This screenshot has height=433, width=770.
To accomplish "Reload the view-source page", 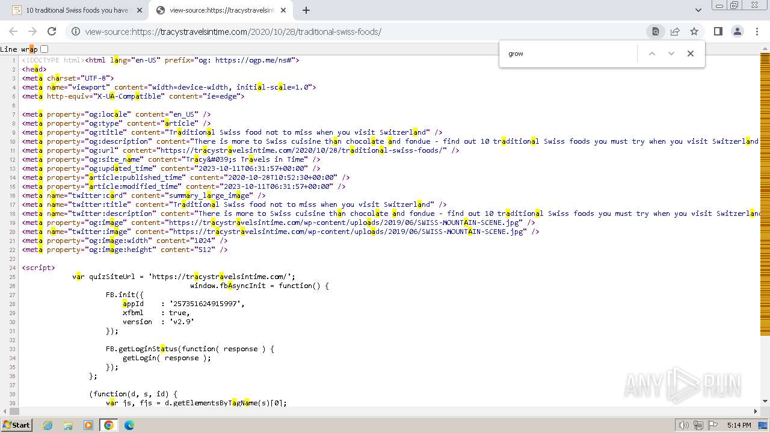I will coord(52,31).
